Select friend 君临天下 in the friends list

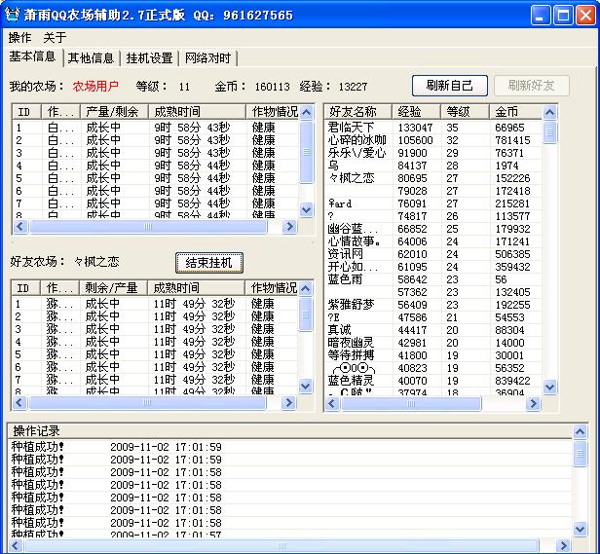[351, 128]
